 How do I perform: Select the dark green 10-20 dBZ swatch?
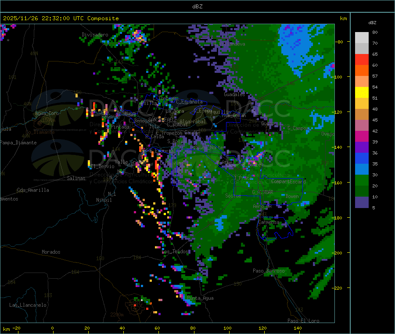(x=362, y=191)
